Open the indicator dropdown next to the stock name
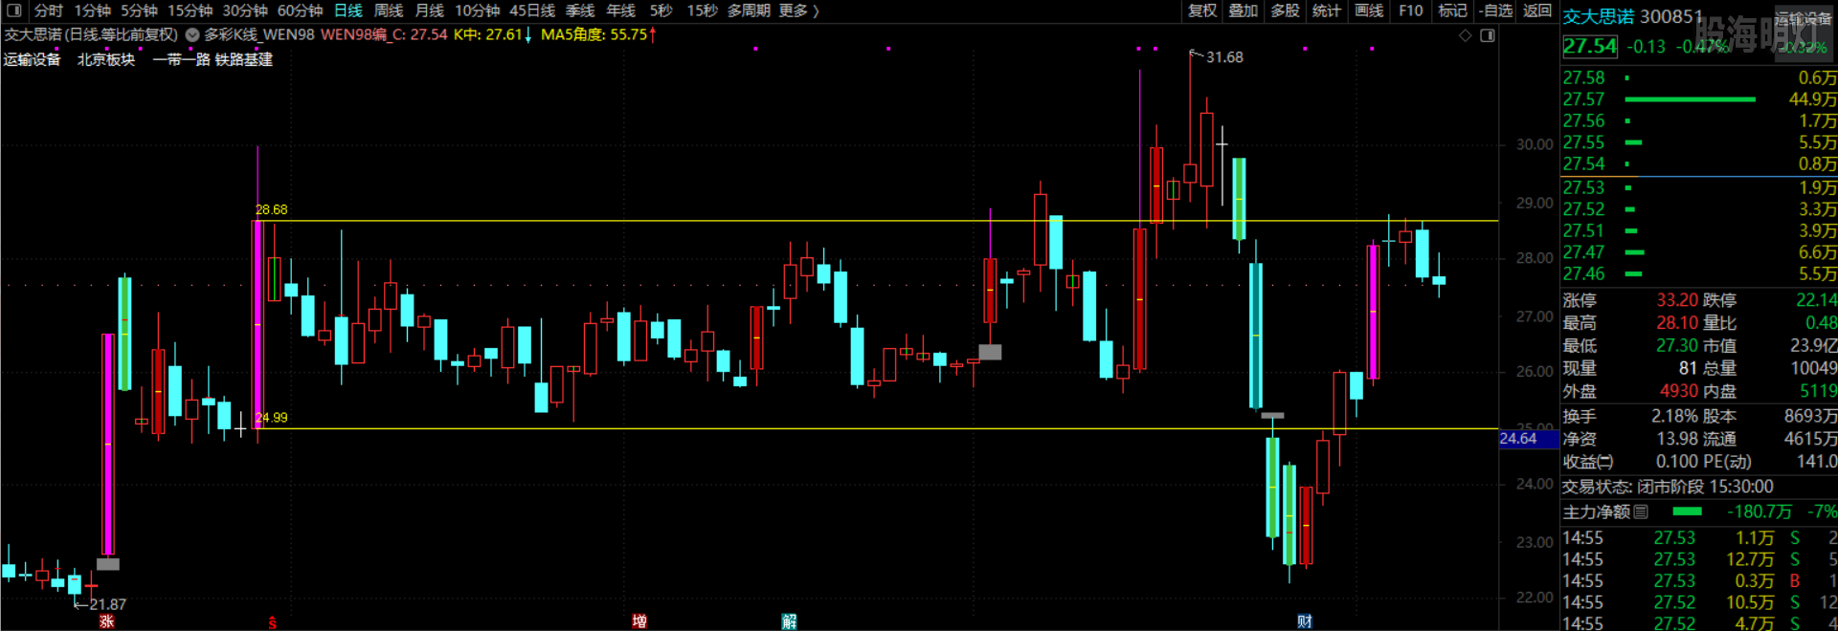 click(192, 34)
